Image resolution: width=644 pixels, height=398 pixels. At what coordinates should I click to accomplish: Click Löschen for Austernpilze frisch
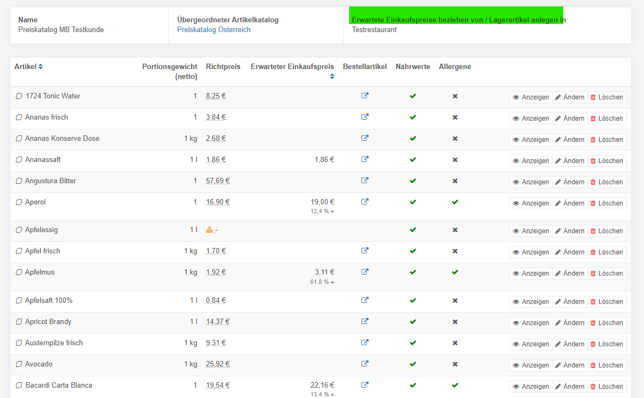606,344
